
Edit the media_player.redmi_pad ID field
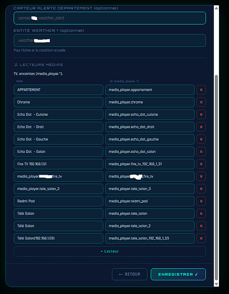[x=150, y=201]
